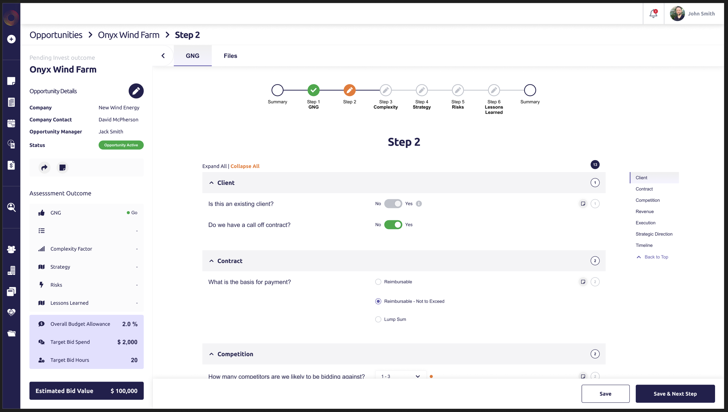Go to the final Summary step circle
Image resolution: width=728 pixels, height=412 pixels.
530,90
